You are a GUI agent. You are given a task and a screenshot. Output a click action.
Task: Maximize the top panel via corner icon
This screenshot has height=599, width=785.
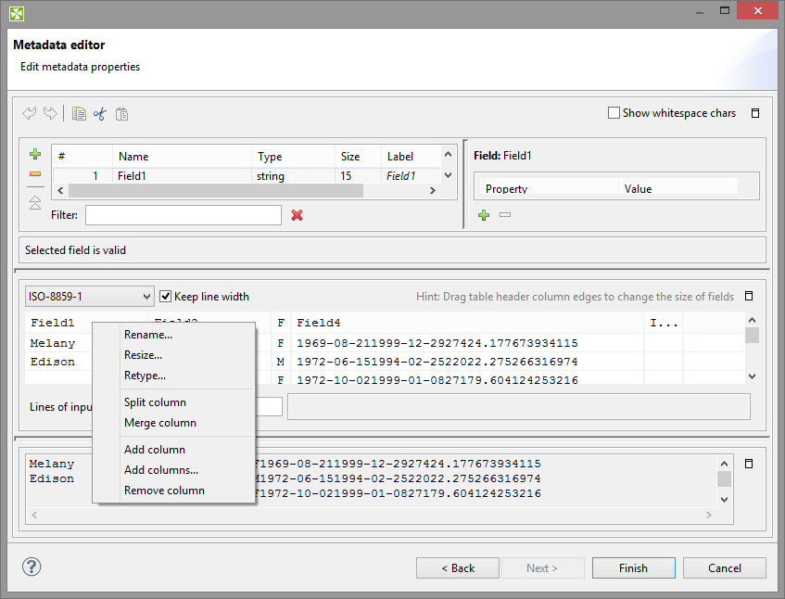click(755, 113)
